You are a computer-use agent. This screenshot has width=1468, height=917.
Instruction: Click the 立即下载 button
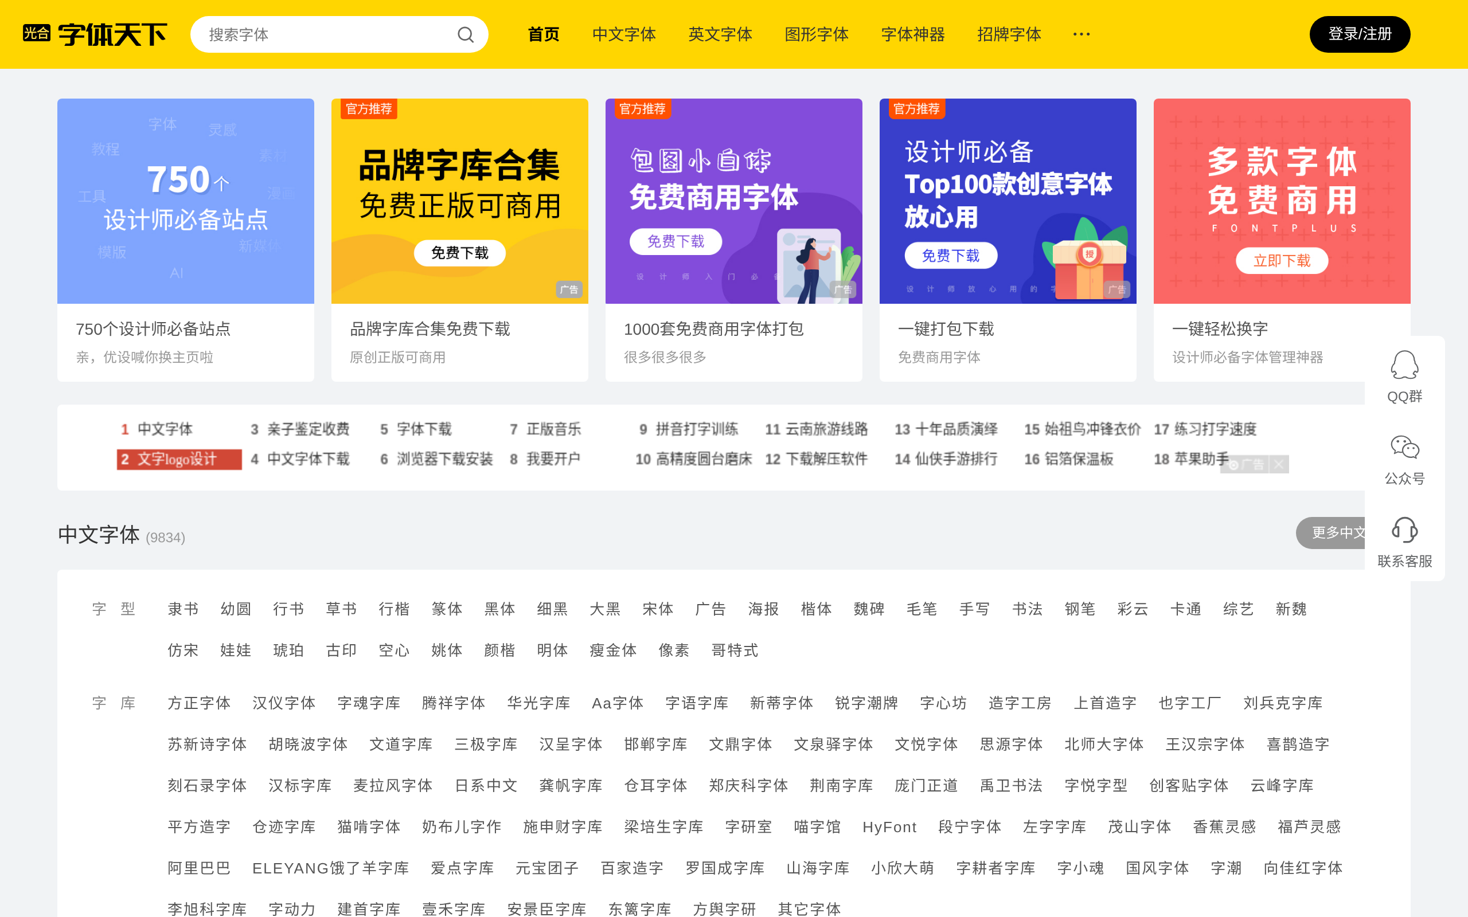tap(1282, 261)
